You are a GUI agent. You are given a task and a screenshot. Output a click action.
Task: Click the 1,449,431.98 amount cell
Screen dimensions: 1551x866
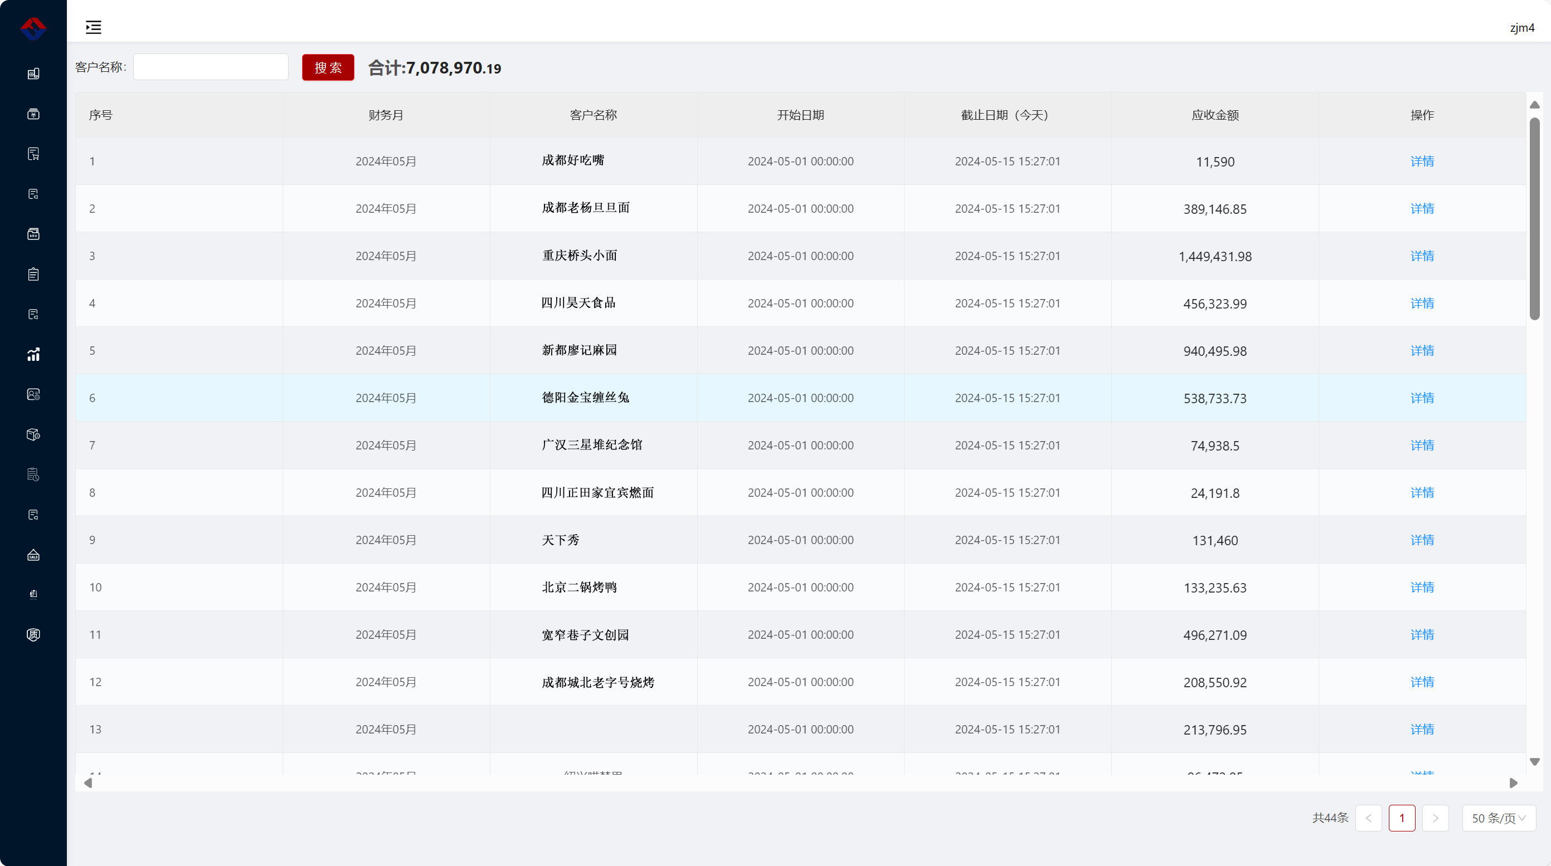coord(1215,256)
